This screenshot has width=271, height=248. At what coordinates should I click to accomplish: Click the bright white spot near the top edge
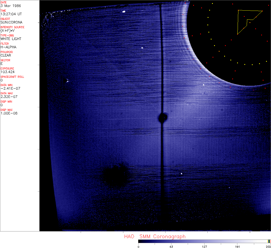click(124, 12)
